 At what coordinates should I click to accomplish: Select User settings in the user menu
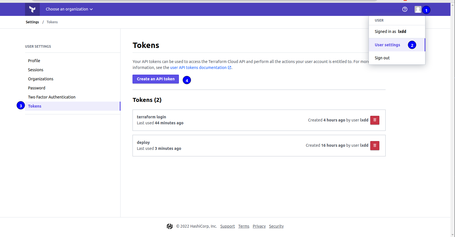click(x=397, y=45)
